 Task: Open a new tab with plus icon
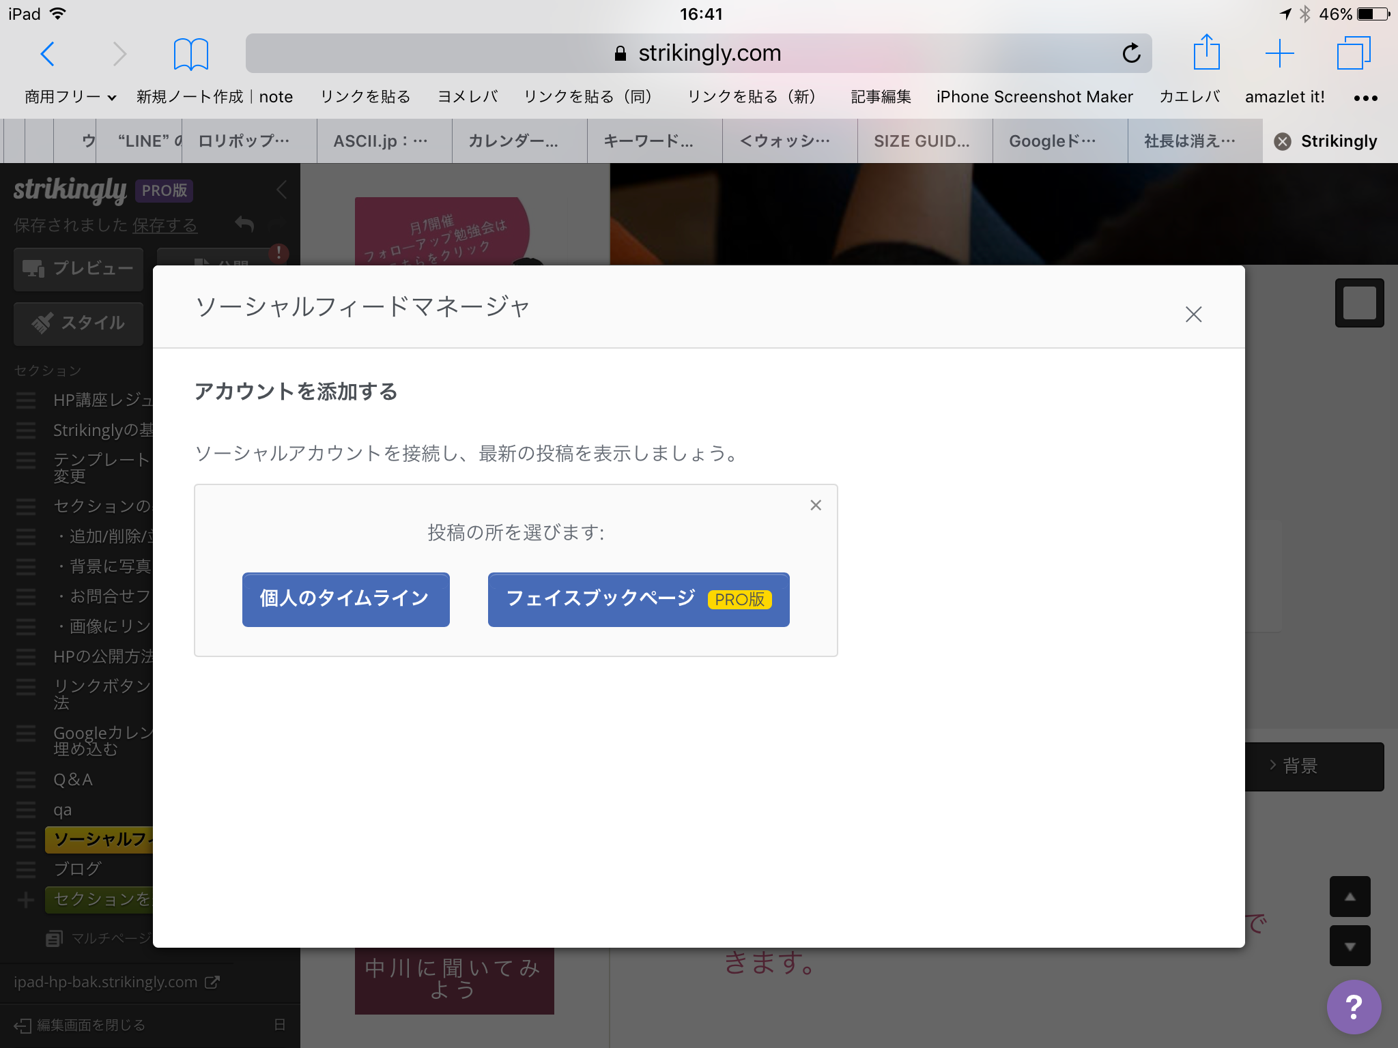pyautogui.click(x=1279, y=53)
